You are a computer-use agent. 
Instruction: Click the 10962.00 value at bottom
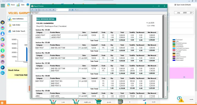pyautogui.click(x=87, y=102)
